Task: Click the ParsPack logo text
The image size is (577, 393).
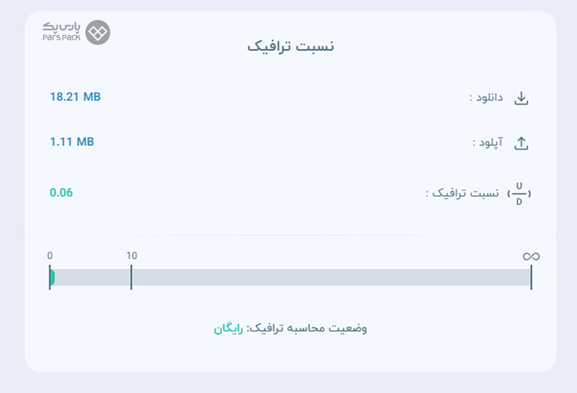Action: point(61,31)
